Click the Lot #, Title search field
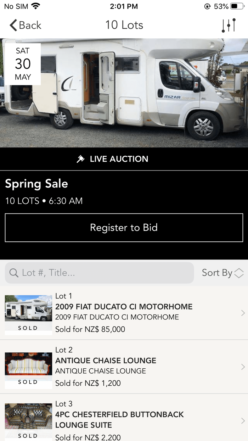Screen dimensions: 248x441 click(99, 273)
